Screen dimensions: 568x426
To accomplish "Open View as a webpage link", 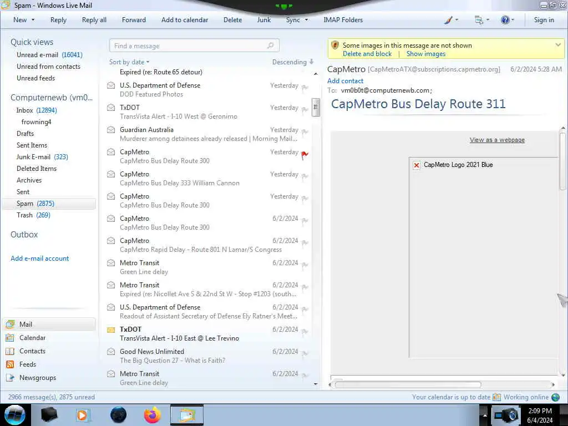I will (x=497, y=140).
